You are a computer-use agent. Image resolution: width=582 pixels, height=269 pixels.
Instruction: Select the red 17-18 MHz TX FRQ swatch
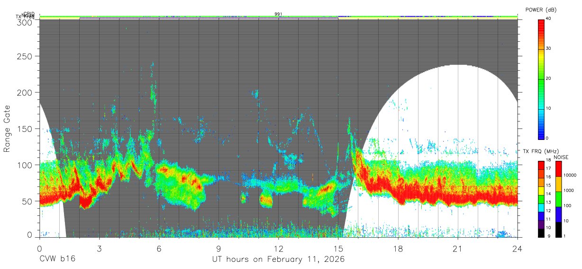pos(541,165)
